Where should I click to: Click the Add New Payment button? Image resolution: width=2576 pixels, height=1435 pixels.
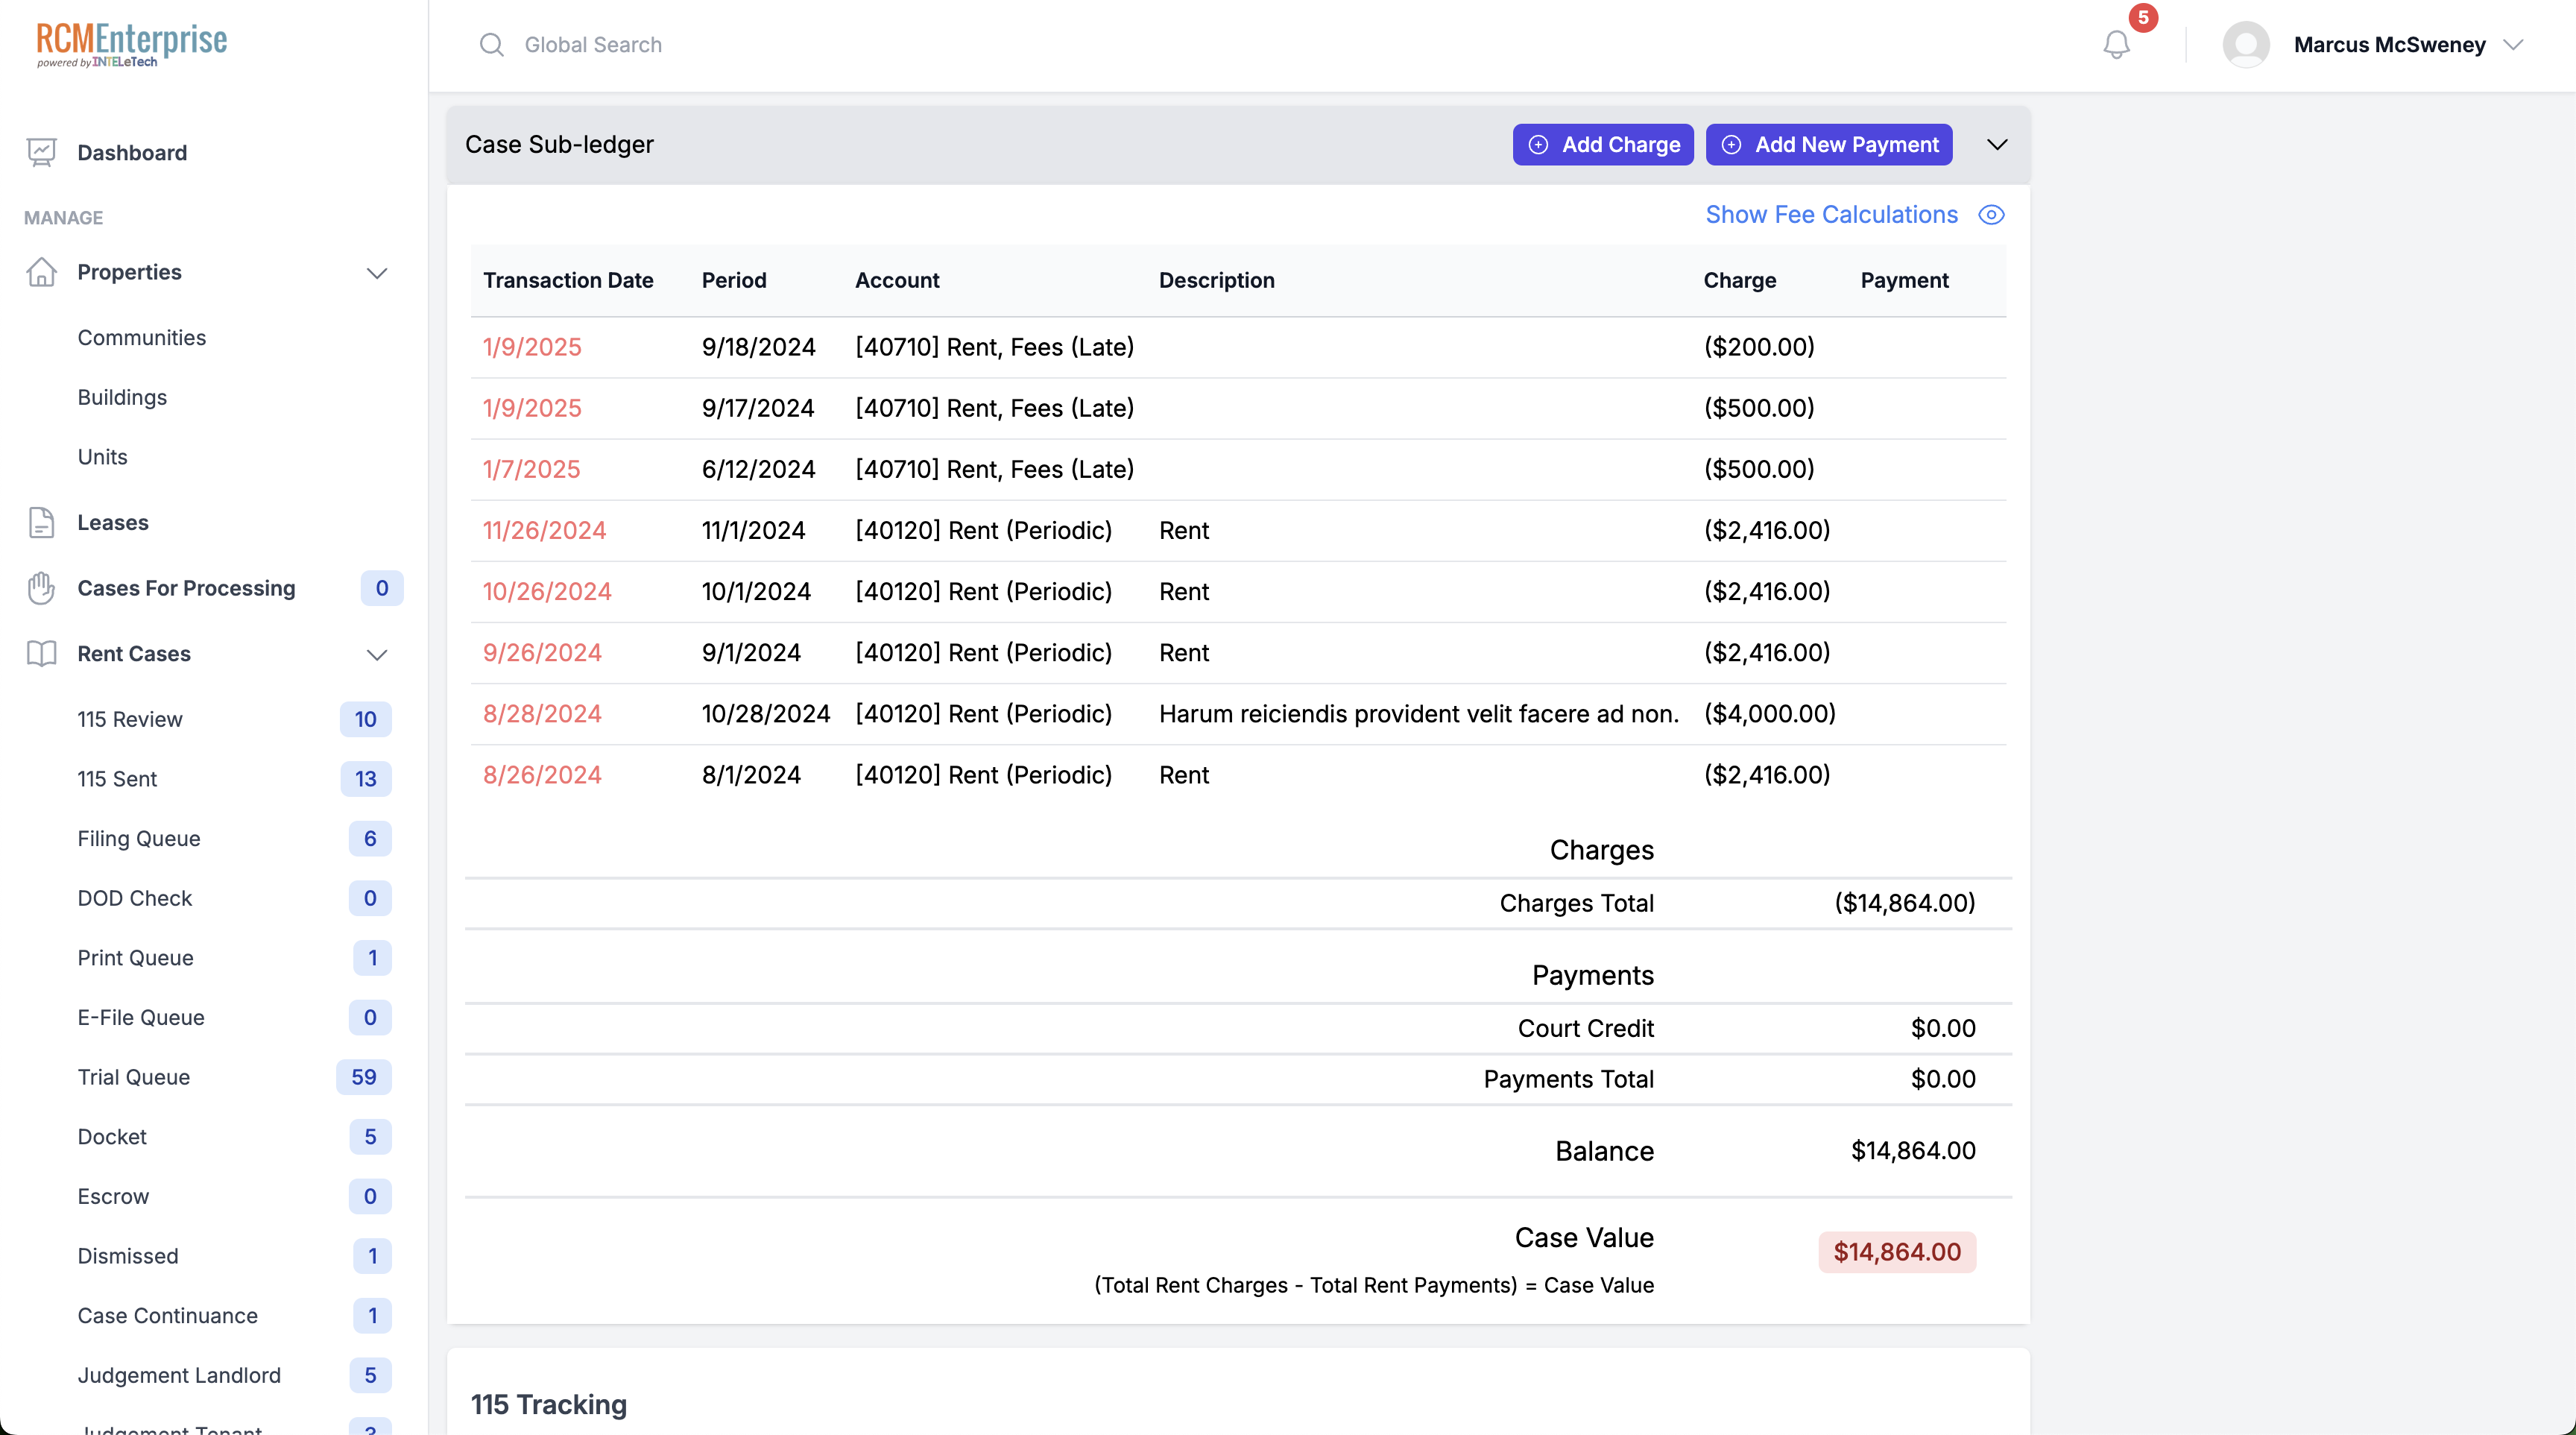pos(1829,144)
